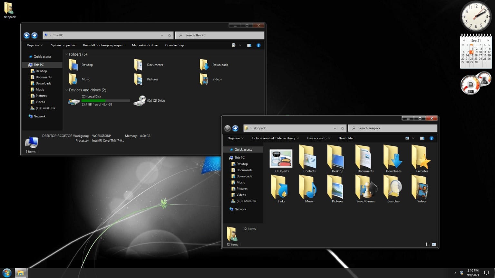This screenshot has width=495, height=278.
Task: Expand hidden system tray icons
Action: coord(455,273)
